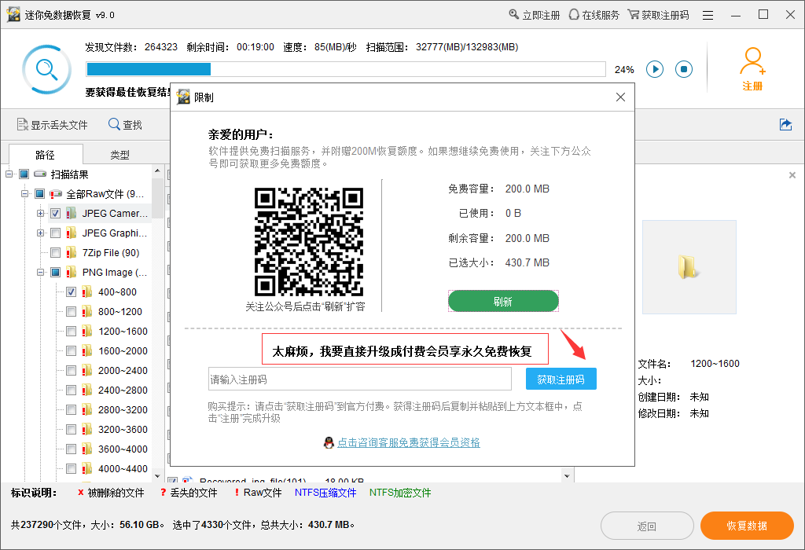This screenshot has width=805, height=550.
Task: Close the 限制 dialog
Action: pyautogui.click(x=620, y=97)
